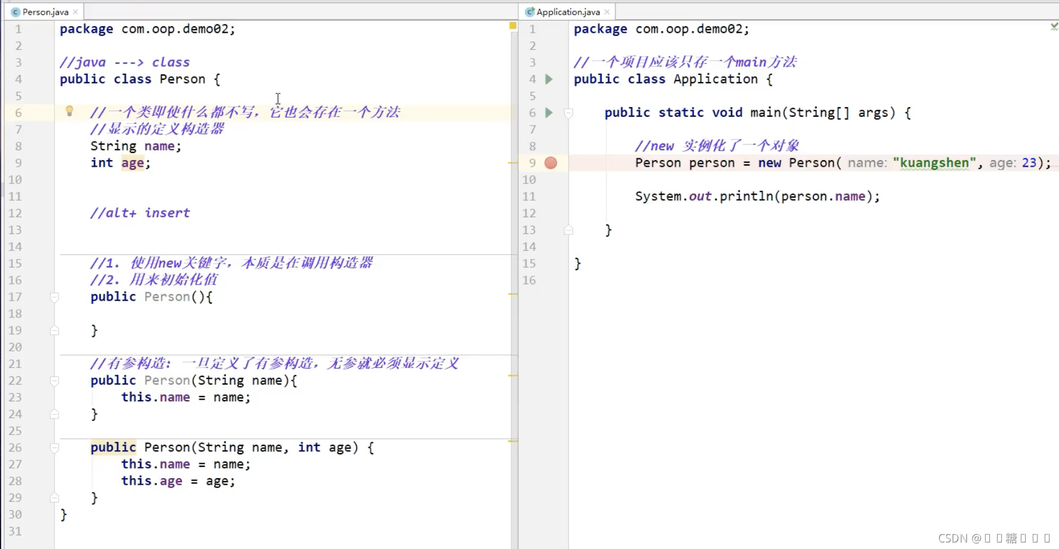Click the highlighted 'public' keyword on line 26
The height and width of the screenshot is (549, 1059).
[113, 447]
